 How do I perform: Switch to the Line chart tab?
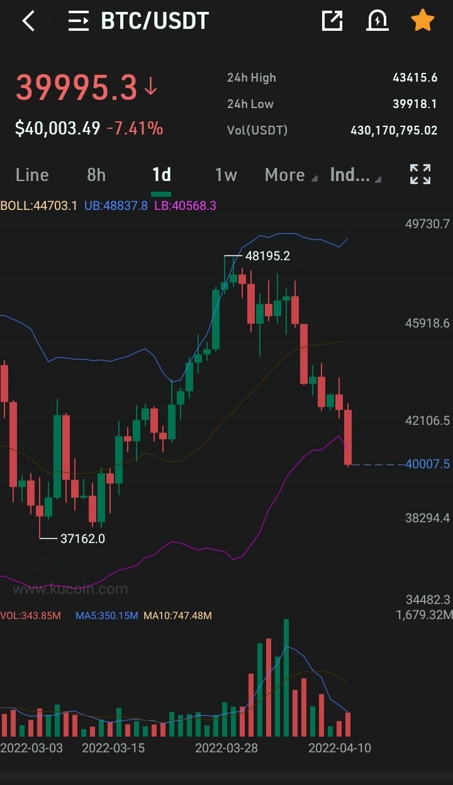32,175
